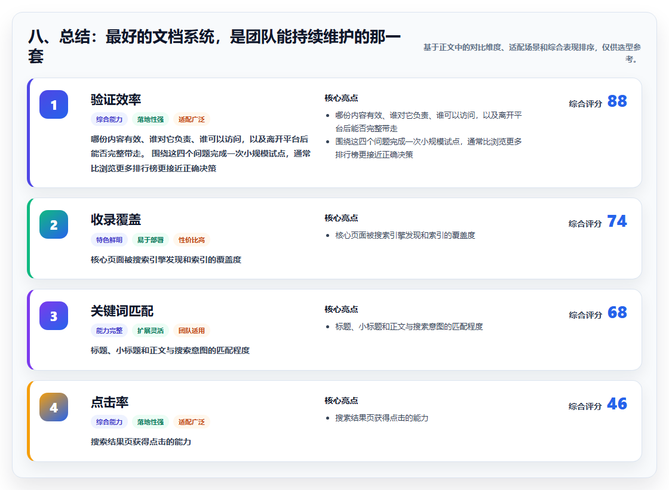Click 综合评分 label in 关键词匹配 card

click(x=585, y=315)
